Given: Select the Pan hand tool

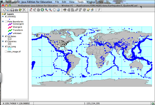Looking at the screenshot, I should tap(54, 10).
